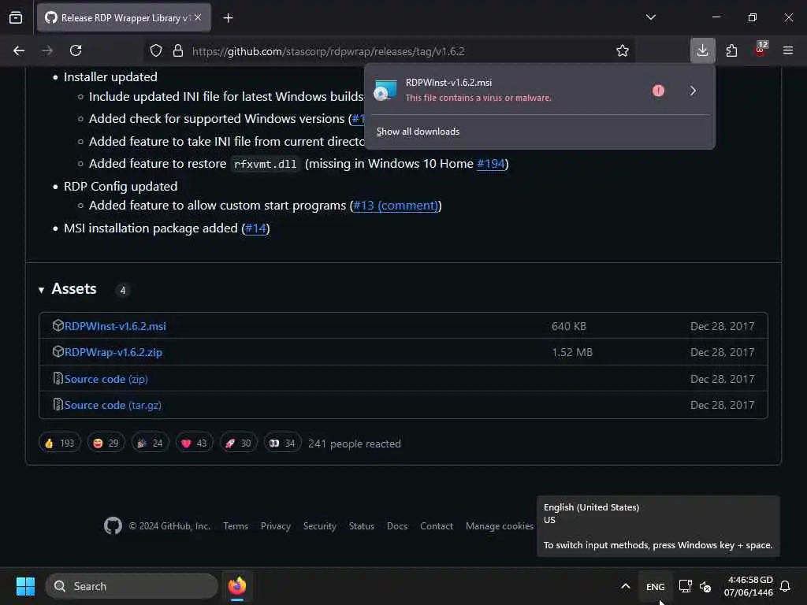Click the 1.52 MB size text
807x605 pixels.
pyautogui.click(x=572, y=352)
